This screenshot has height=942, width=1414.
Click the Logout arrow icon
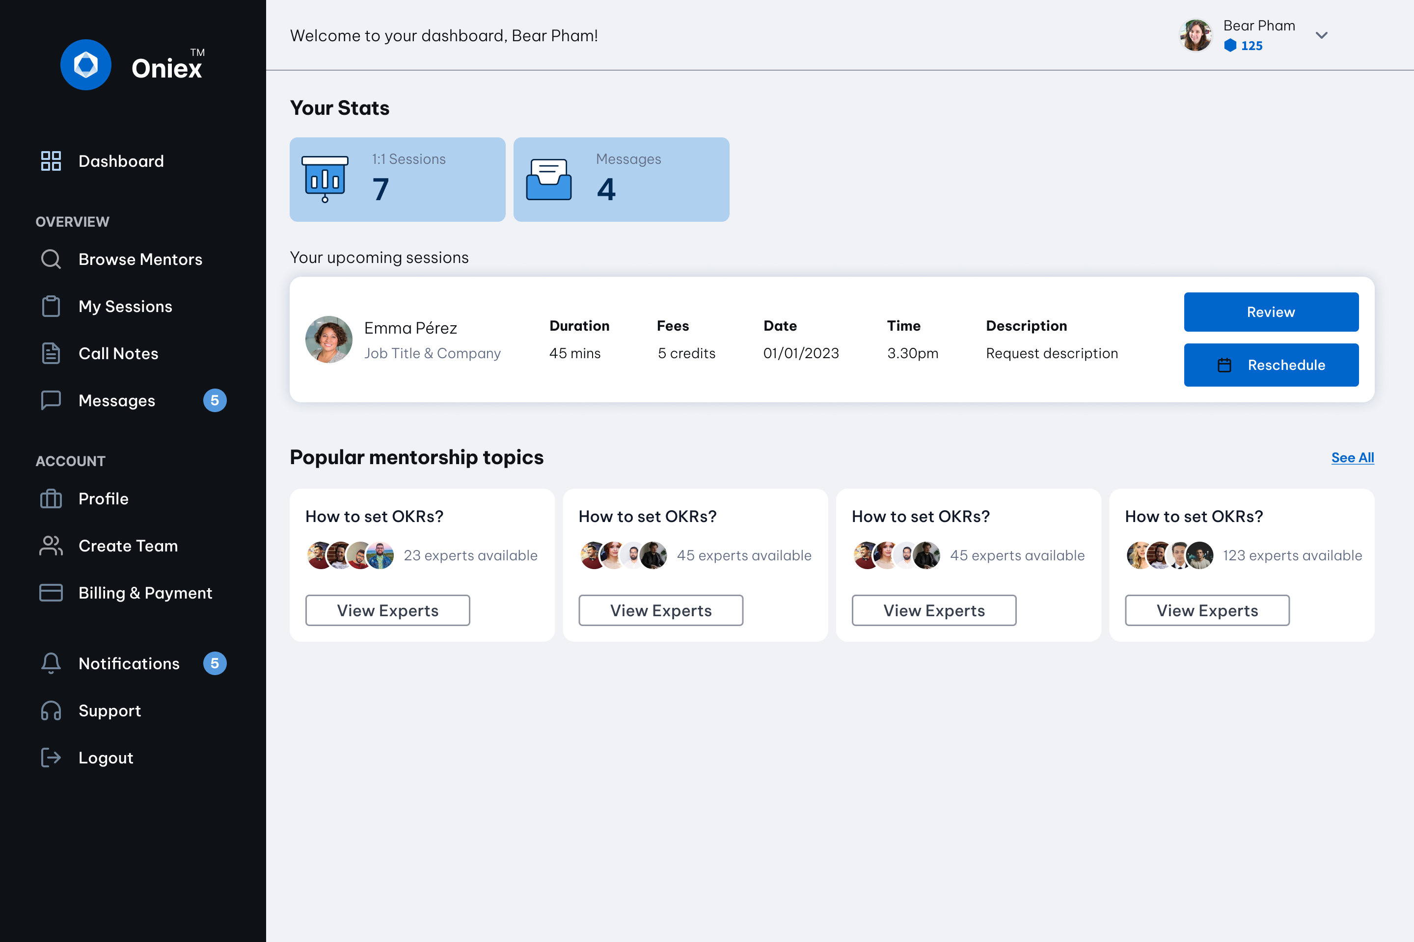point(51,758)
